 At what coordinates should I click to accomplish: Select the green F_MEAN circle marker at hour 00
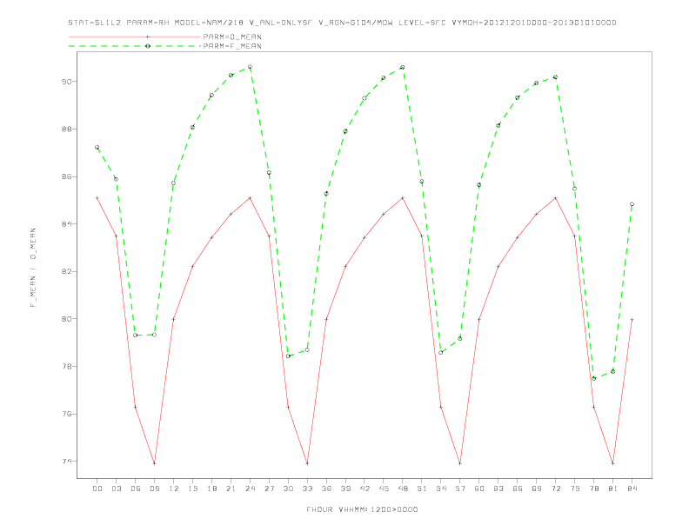pos(97,148)
